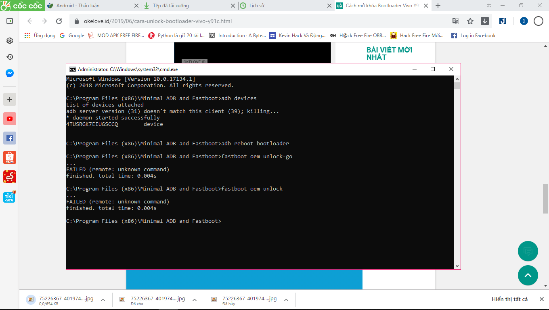Open Facebook shortcut in sidebar
The height and width of the screenshot is (310, 549).
(x=10, y=138)
